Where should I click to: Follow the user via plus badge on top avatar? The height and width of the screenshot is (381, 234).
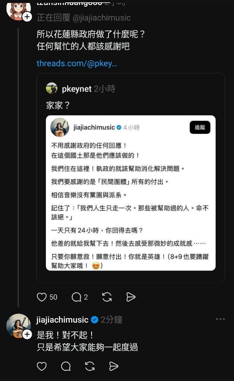[27, 17]
